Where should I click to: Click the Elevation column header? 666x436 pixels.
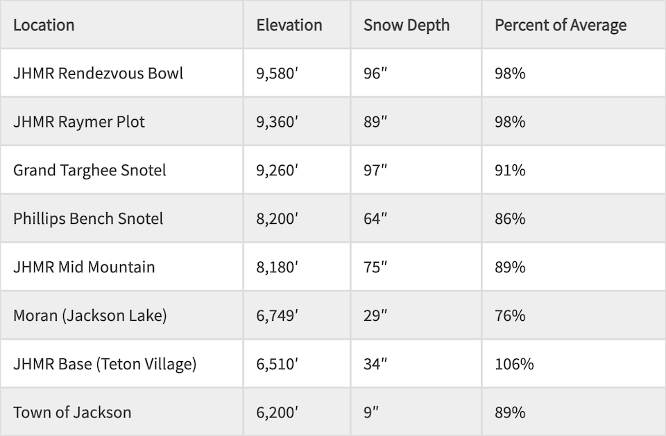[289, 26]
